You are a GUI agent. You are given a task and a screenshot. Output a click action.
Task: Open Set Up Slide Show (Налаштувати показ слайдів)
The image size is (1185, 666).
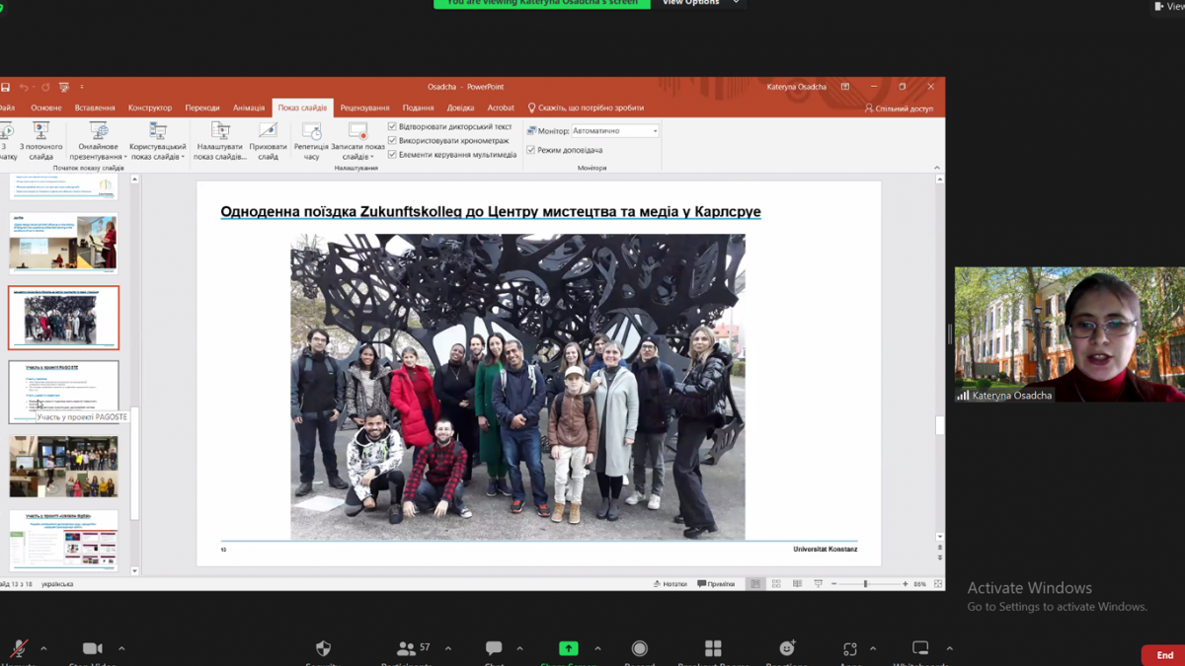click(x=219, y=133)
